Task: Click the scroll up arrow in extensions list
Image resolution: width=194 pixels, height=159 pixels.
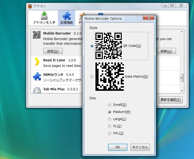Action: coord(182,32)
